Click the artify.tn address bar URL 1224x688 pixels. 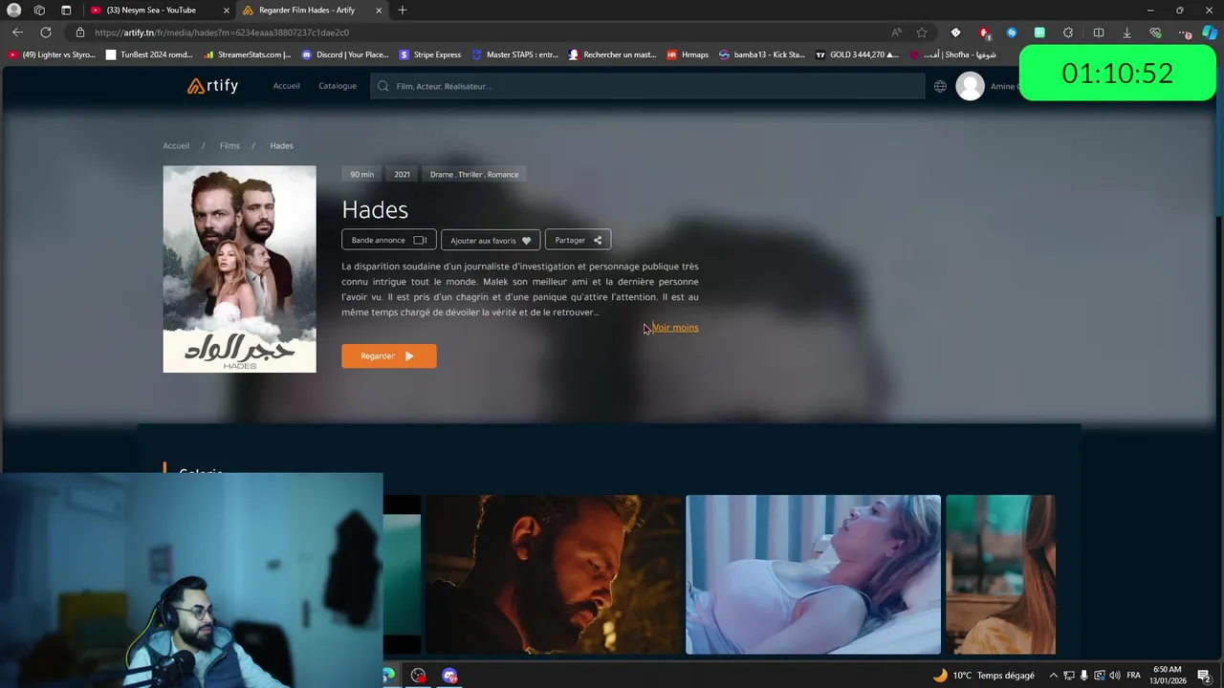(222, 32)
